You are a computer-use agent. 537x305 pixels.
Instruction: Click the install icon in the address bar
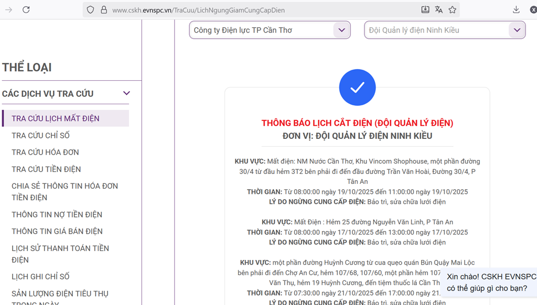425,9
